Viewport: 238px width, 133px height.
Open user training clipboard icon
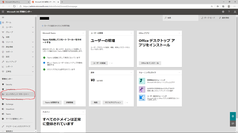[x=142, y=98]
